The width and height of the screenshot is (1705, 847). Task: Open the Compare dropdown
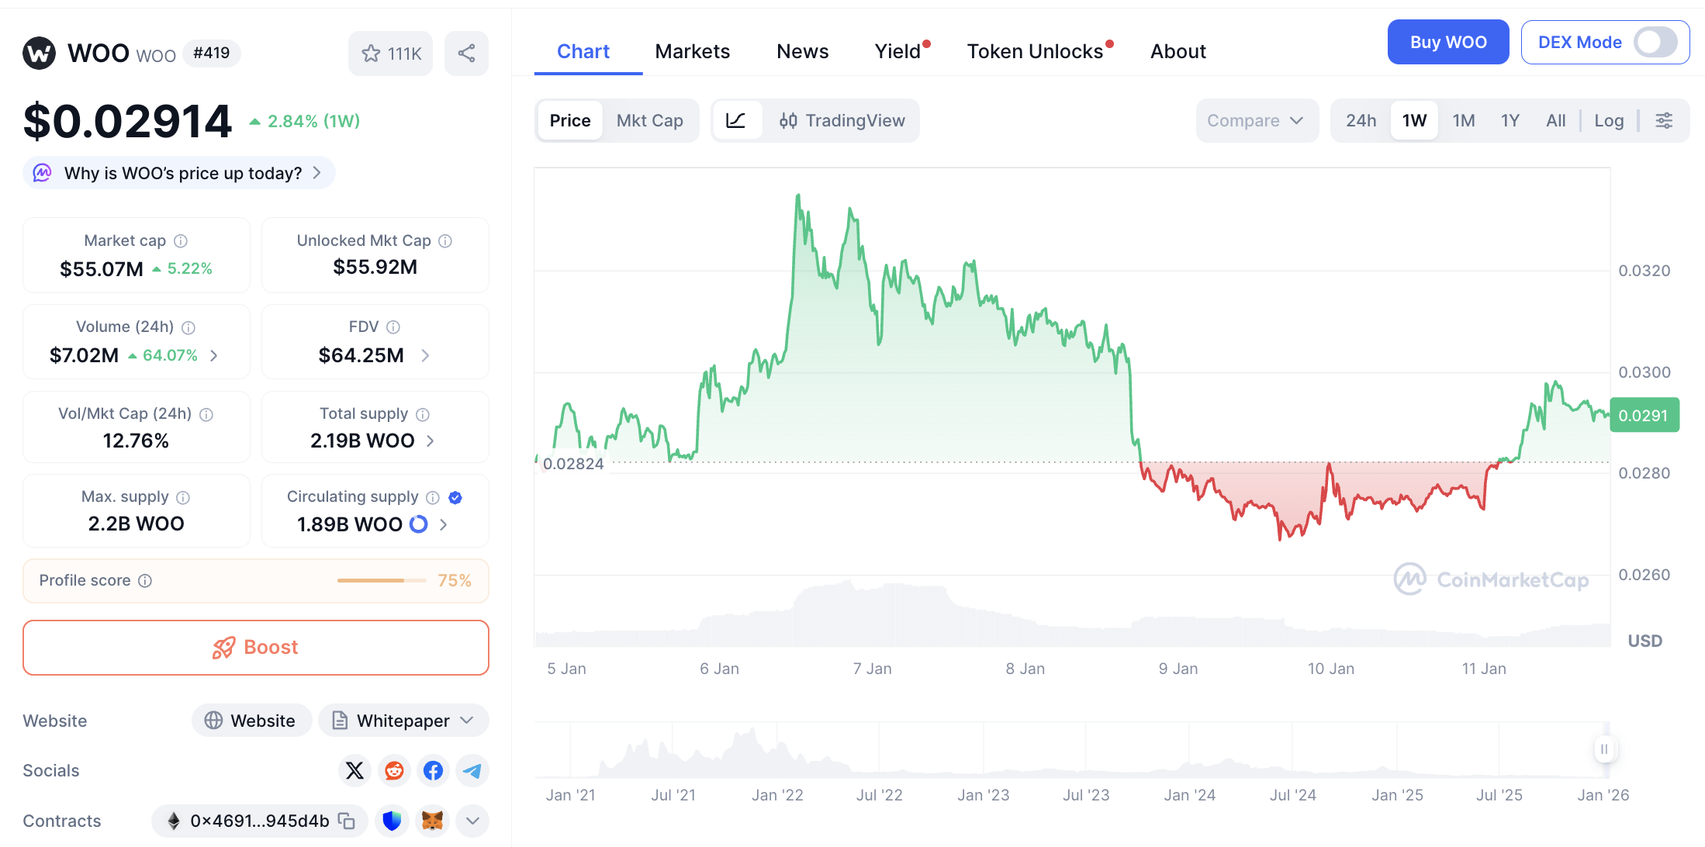tap(1256, 120)
